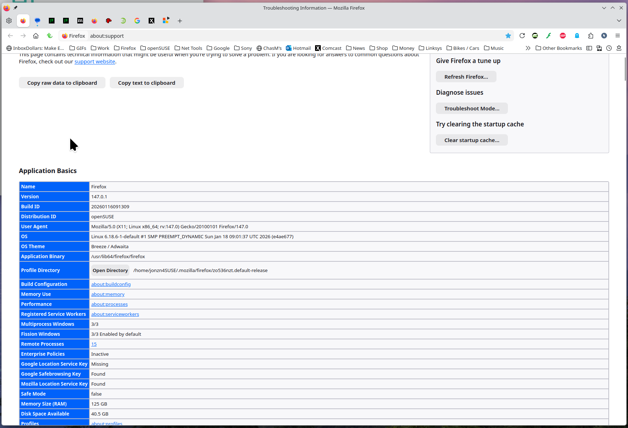Open the about:memory link
628x428 pixels.
(108, 294)
